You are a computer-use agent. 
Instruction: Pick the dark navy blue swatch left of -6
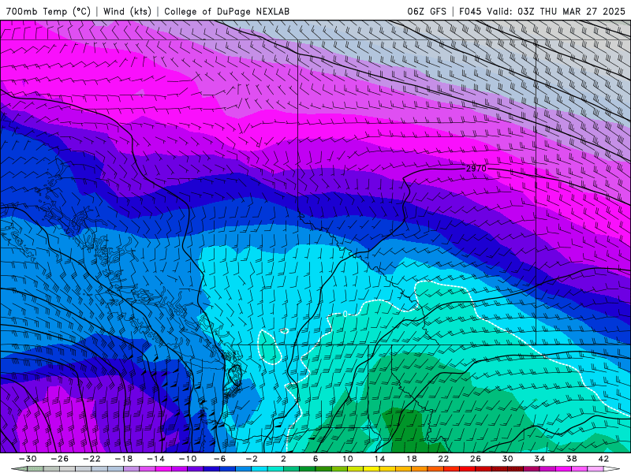(x=211, y=469)
